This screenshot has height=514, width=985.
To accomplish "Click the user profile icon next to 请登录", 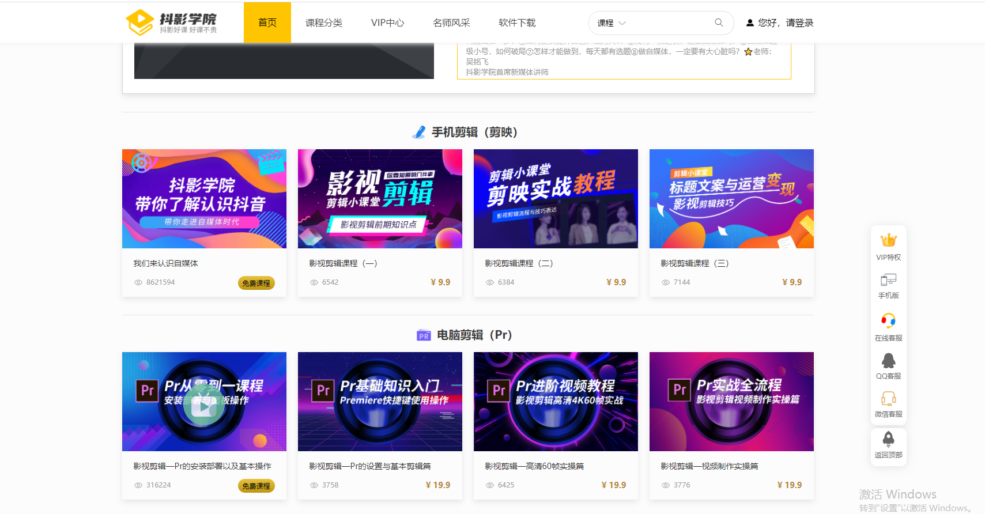I will [750, 23].
